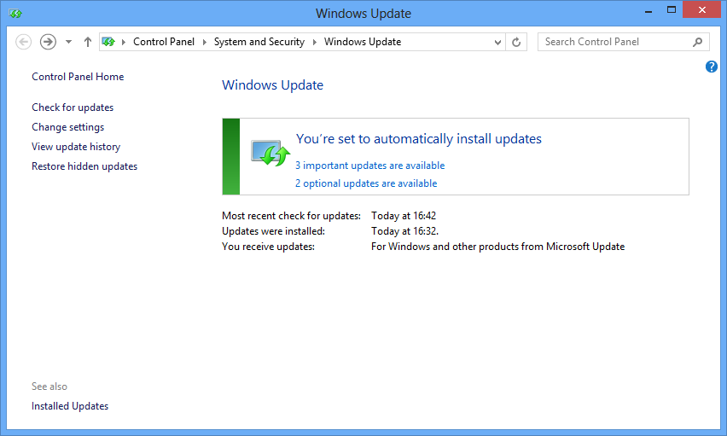Click the 'Updates were installed:' label
This screenshot has height=436, width=727.
click(x=274, y=231)
